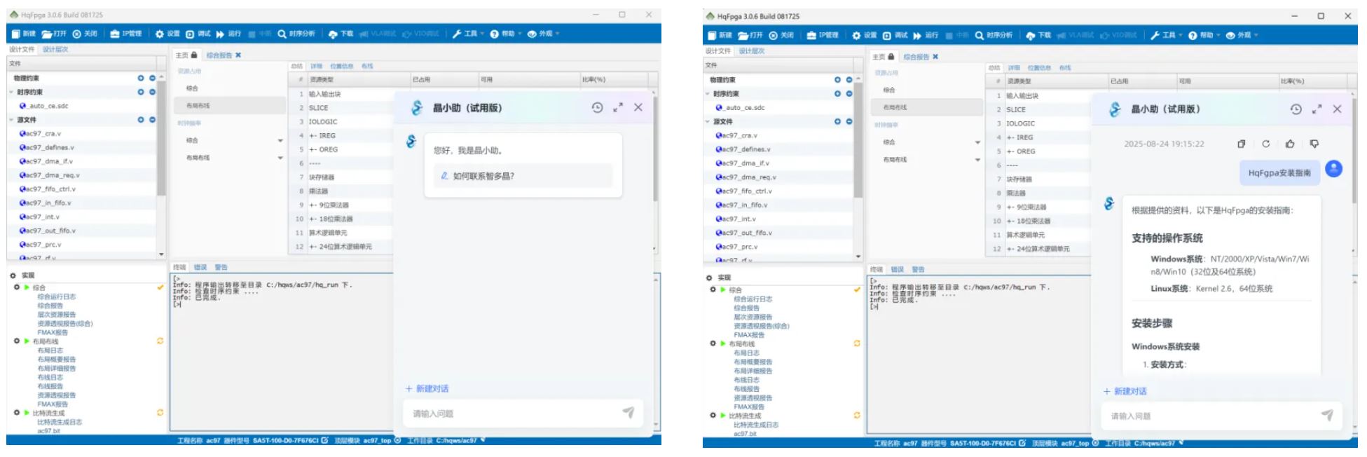The height and width of the screenshot is (457, 1367).
Task: Collapse 时序约束 tree node in right window
Action: point(708,94)
